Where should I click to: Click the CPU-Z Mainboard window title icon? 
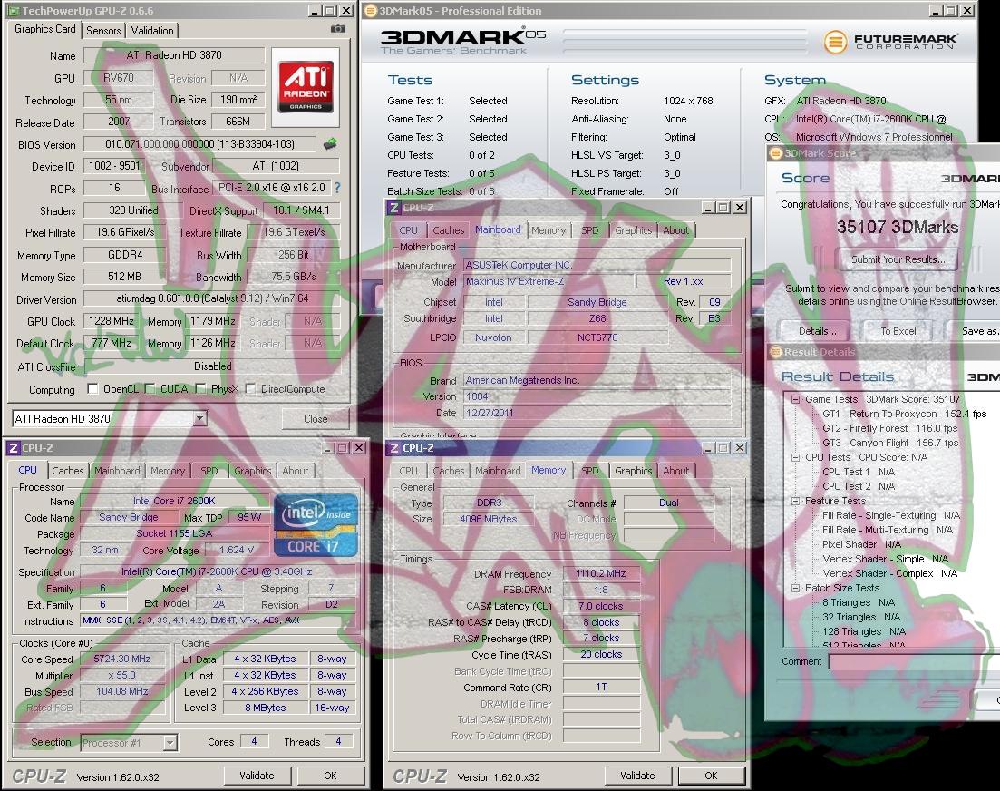[394, 208]
